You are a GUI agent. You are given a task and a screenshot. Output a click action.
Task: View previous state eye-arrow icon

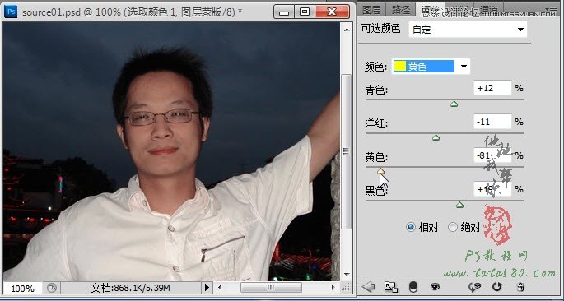click(x=475, y=287)
